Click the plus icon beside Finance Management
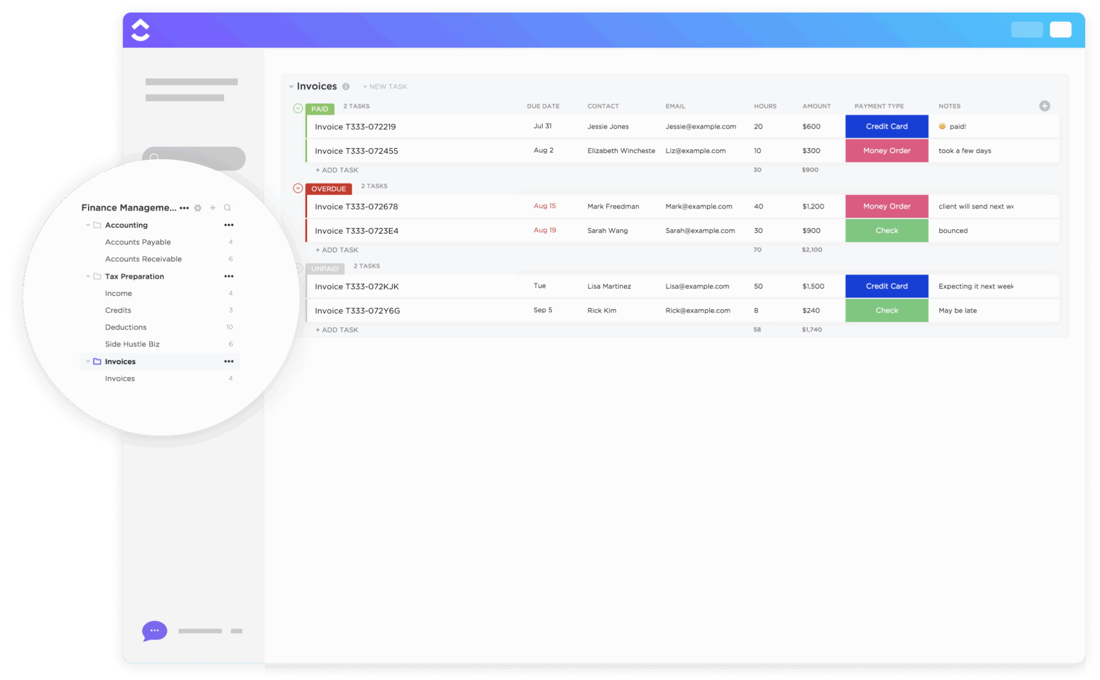The height and width of the screenshot is (680, 1100). pos(213,207)
